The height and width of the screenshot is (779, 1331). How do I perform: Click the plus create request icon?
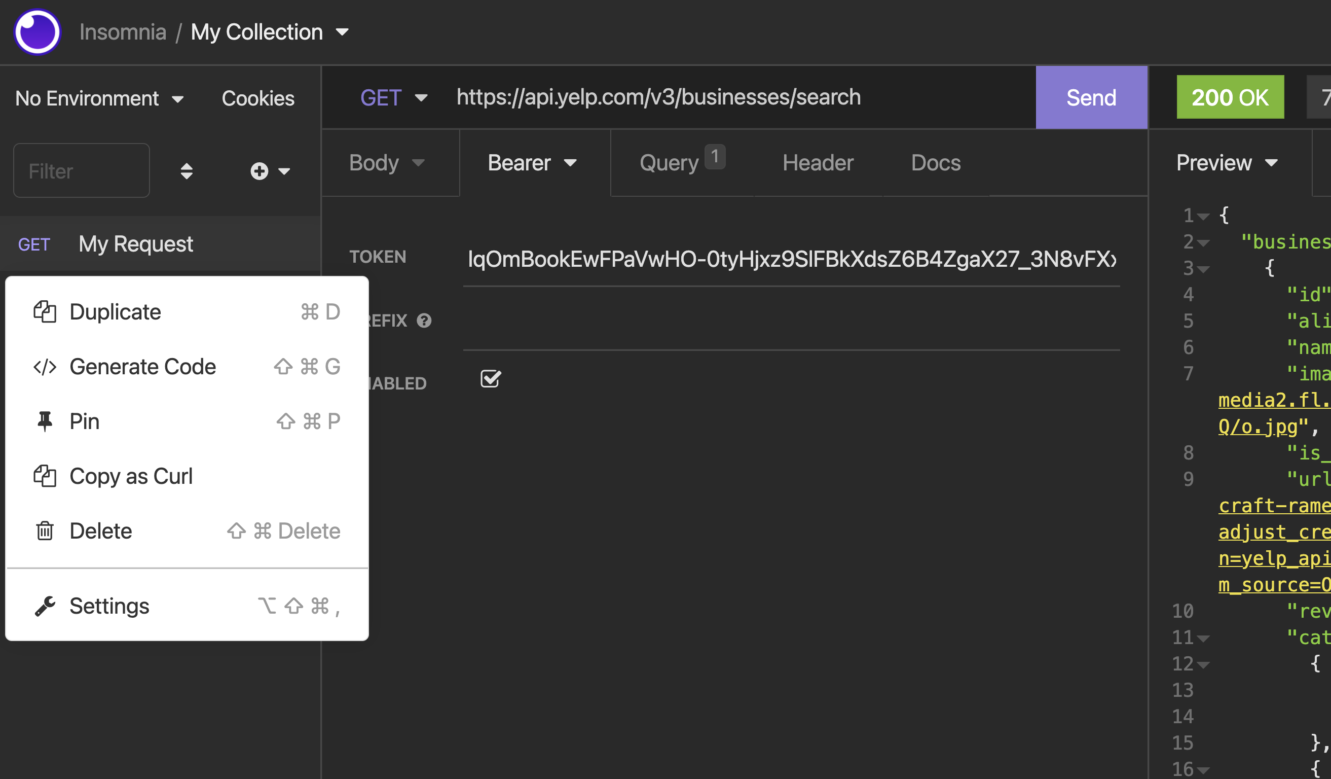pos(260,171)
